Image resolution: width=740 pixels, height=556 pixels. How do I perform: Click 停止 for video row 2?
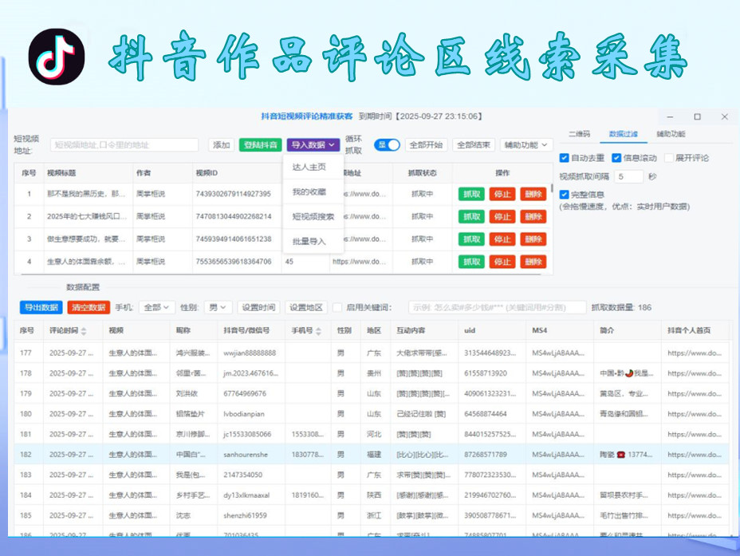(x=502, y=217)
